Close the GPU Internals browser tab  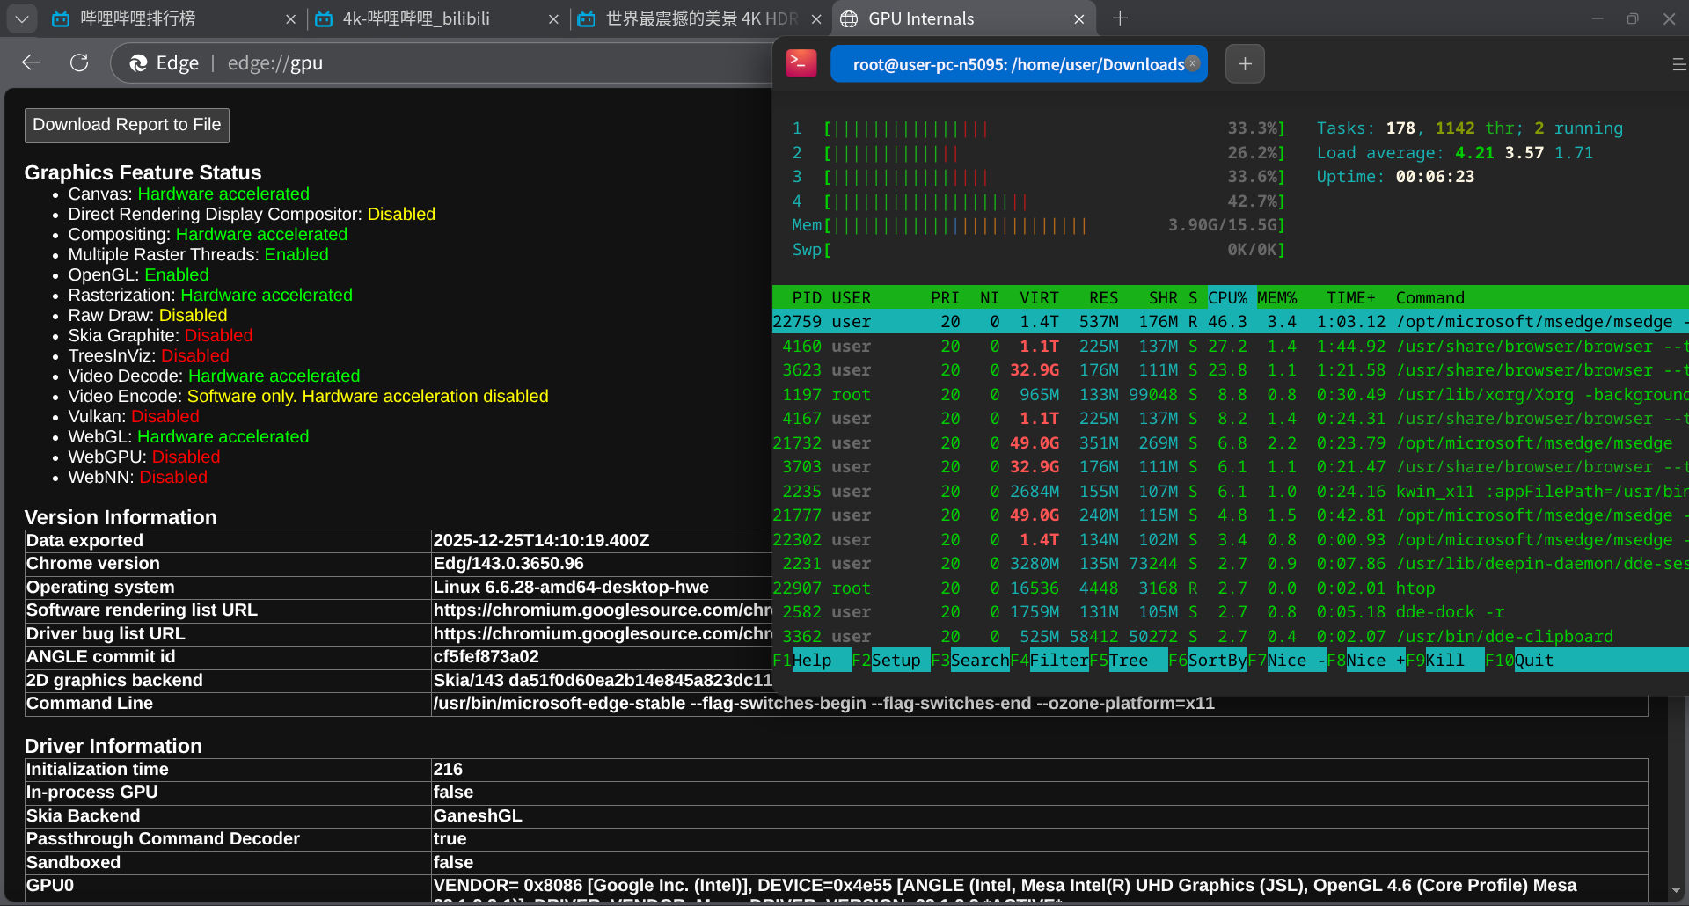[x=1079, y=19]
